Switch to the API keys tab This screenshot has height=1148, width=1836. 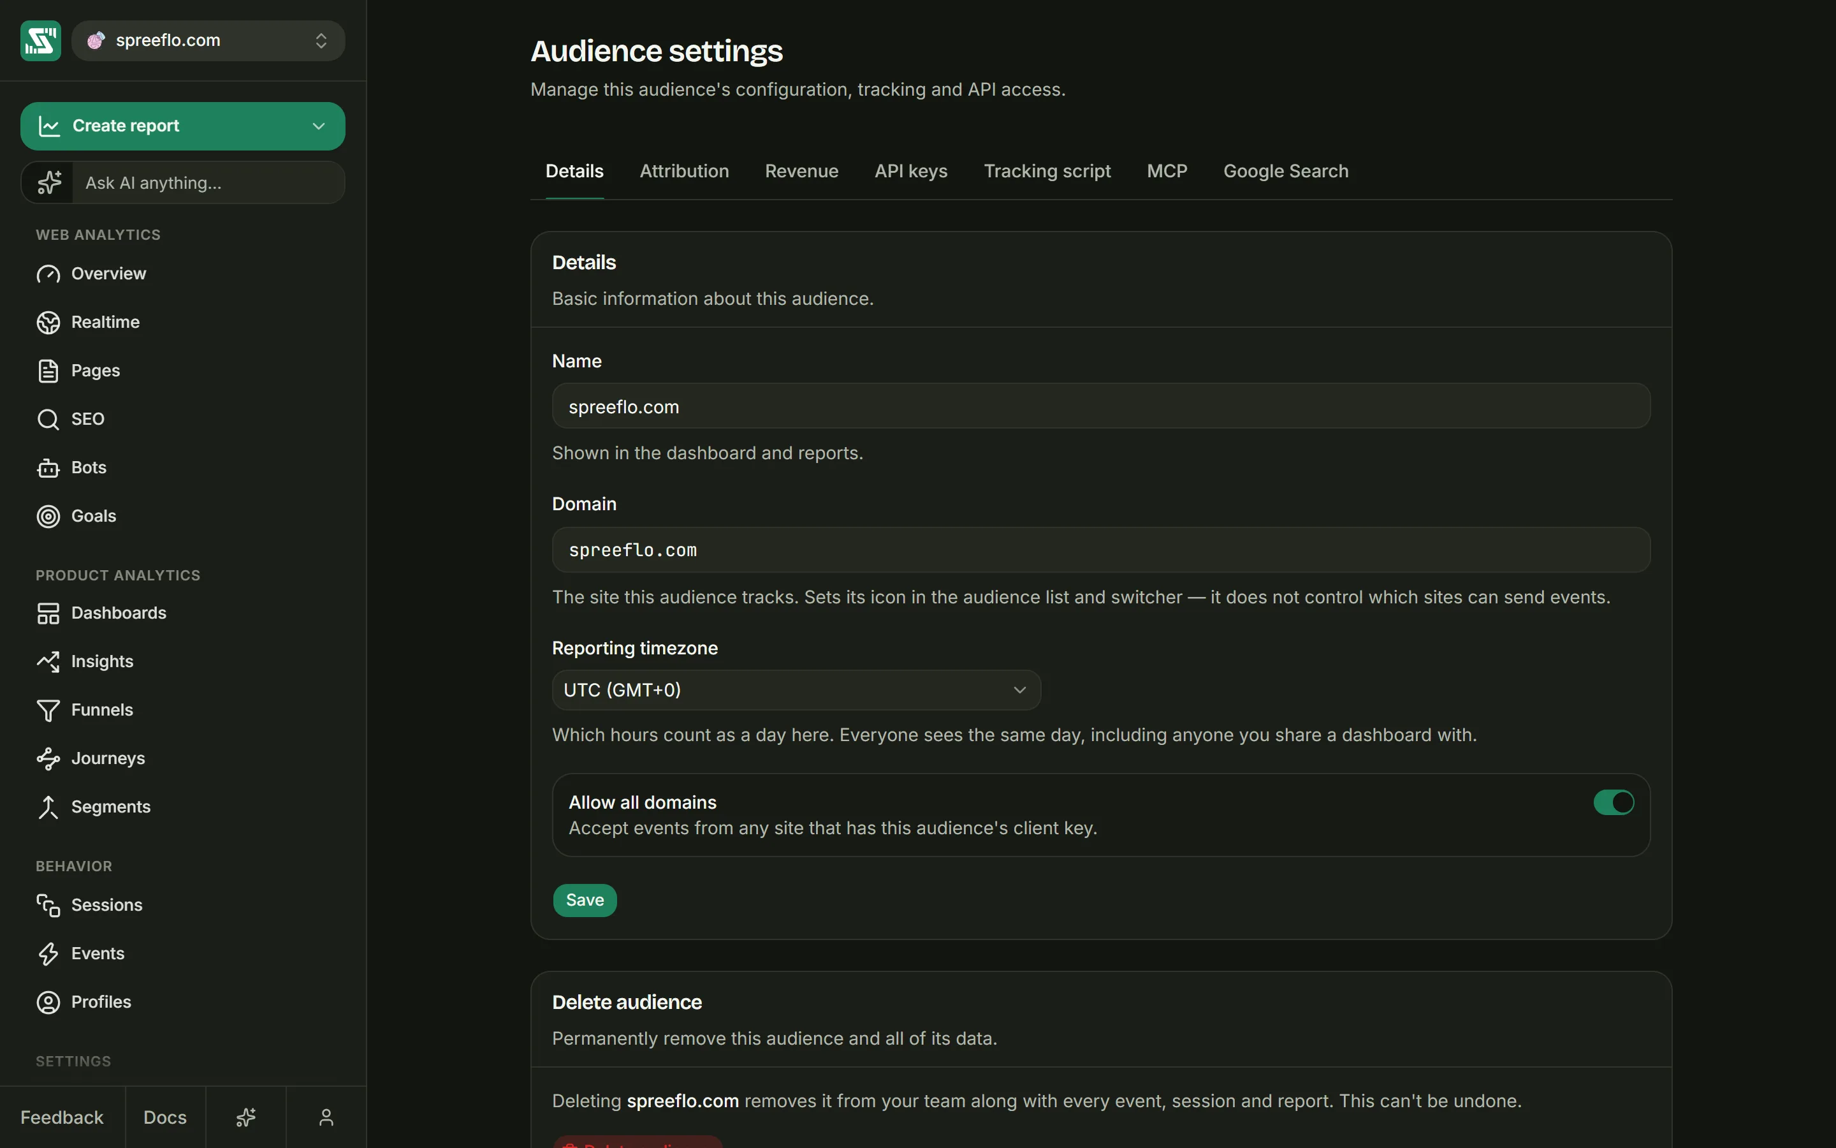[x=910, y=172]
